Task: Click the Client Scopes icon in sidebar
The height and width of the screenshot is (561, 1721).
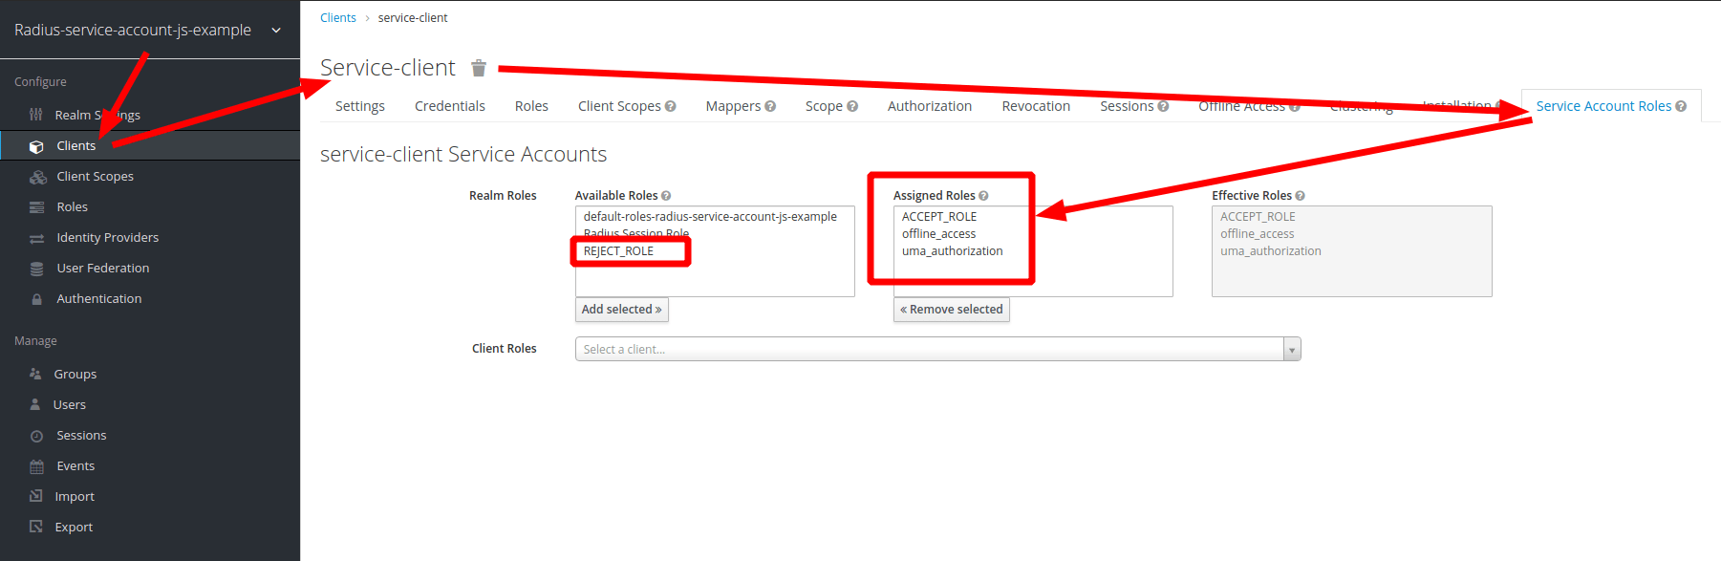Action: click(x=37, y=177)
